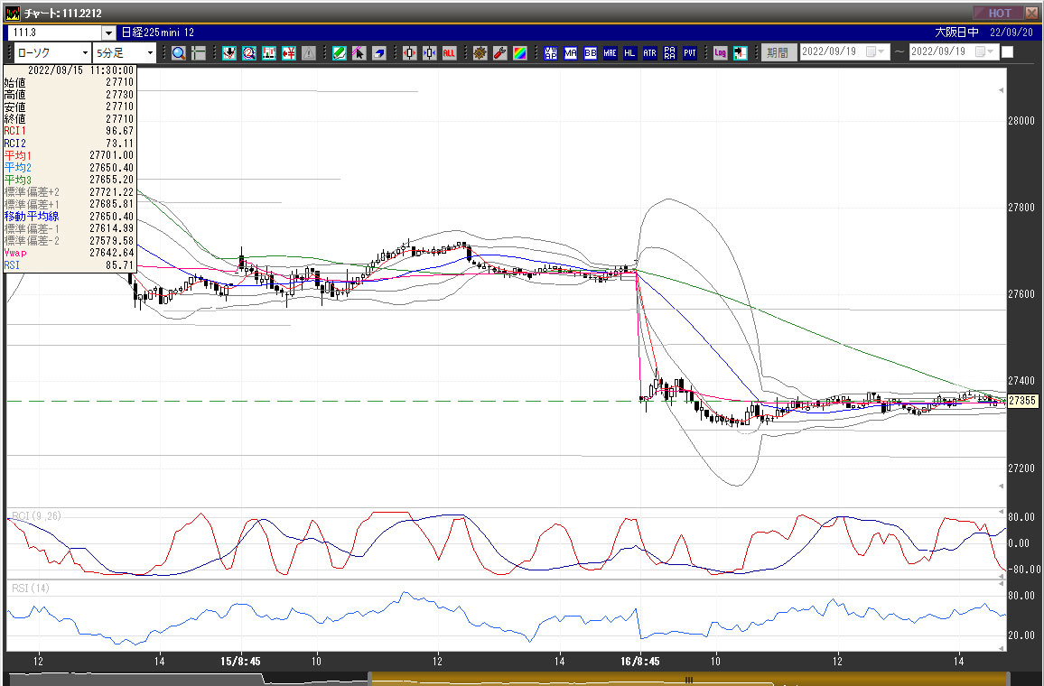
Task: Toggle the BB Bollinger Bands indicator
Action: [591, 53]
